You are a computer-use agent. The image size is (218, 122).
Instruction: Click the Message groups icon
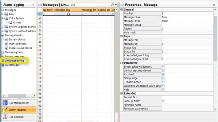click(x=3, y=52)
